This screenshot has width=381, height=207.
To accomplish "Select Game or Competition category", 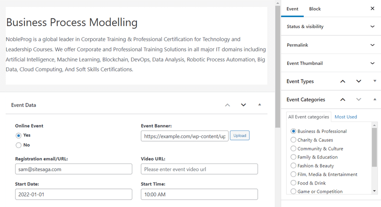I will tap(293, 191).
